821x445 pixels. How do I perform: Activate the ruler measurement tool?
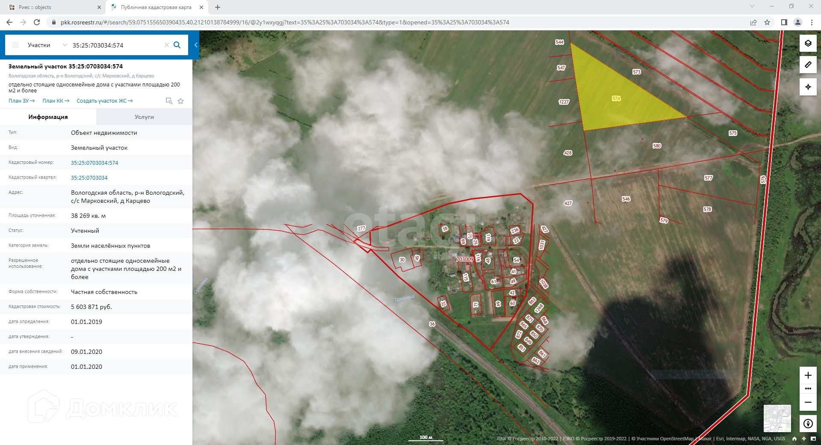(808, 65)
